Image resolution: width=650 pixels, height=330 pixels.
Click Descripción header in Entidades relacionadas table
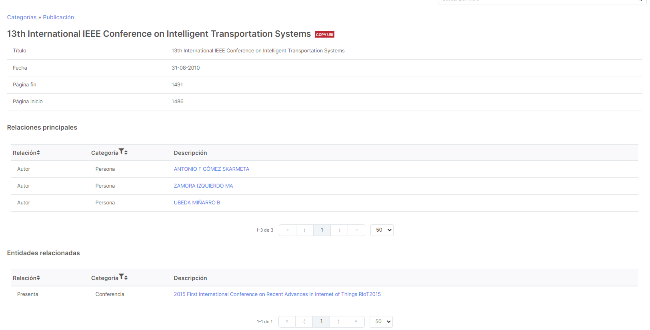click(190, 278)
